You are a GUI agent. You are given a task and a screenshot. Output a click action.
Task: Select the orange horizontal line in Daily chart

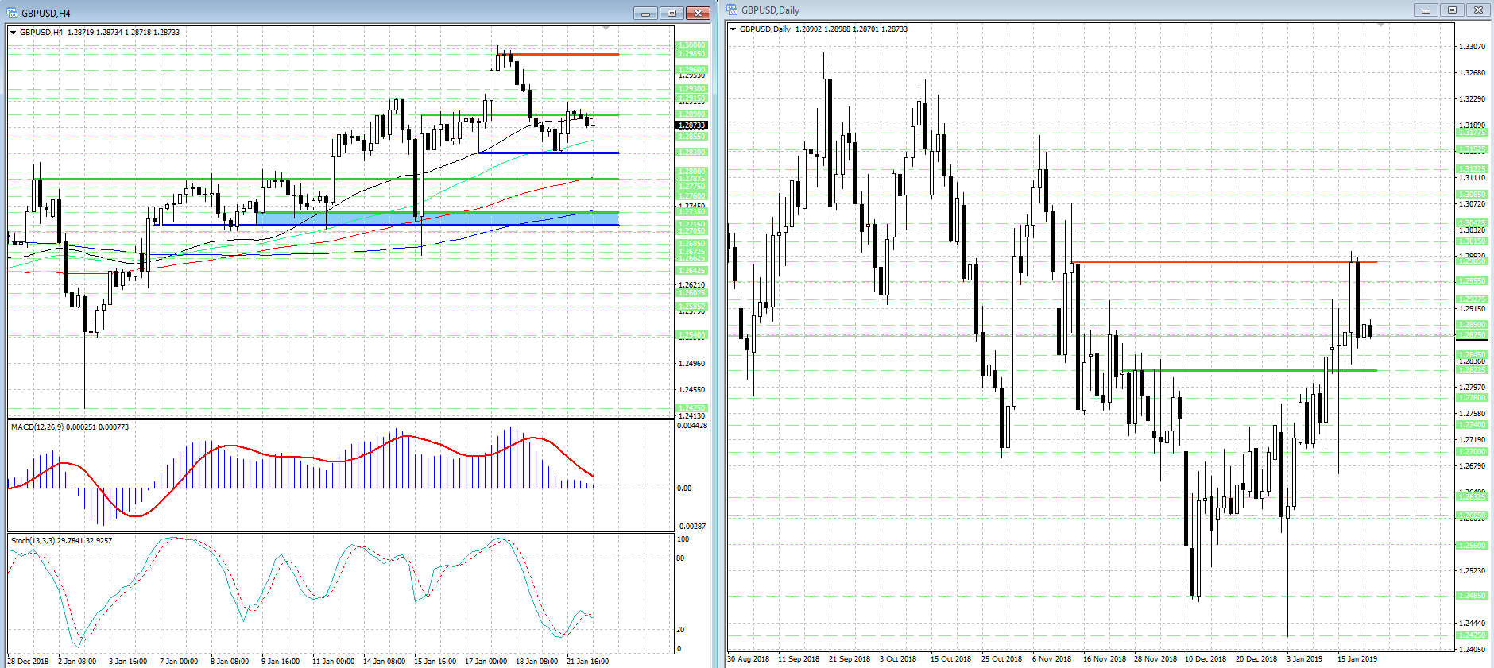point(1224,261)
